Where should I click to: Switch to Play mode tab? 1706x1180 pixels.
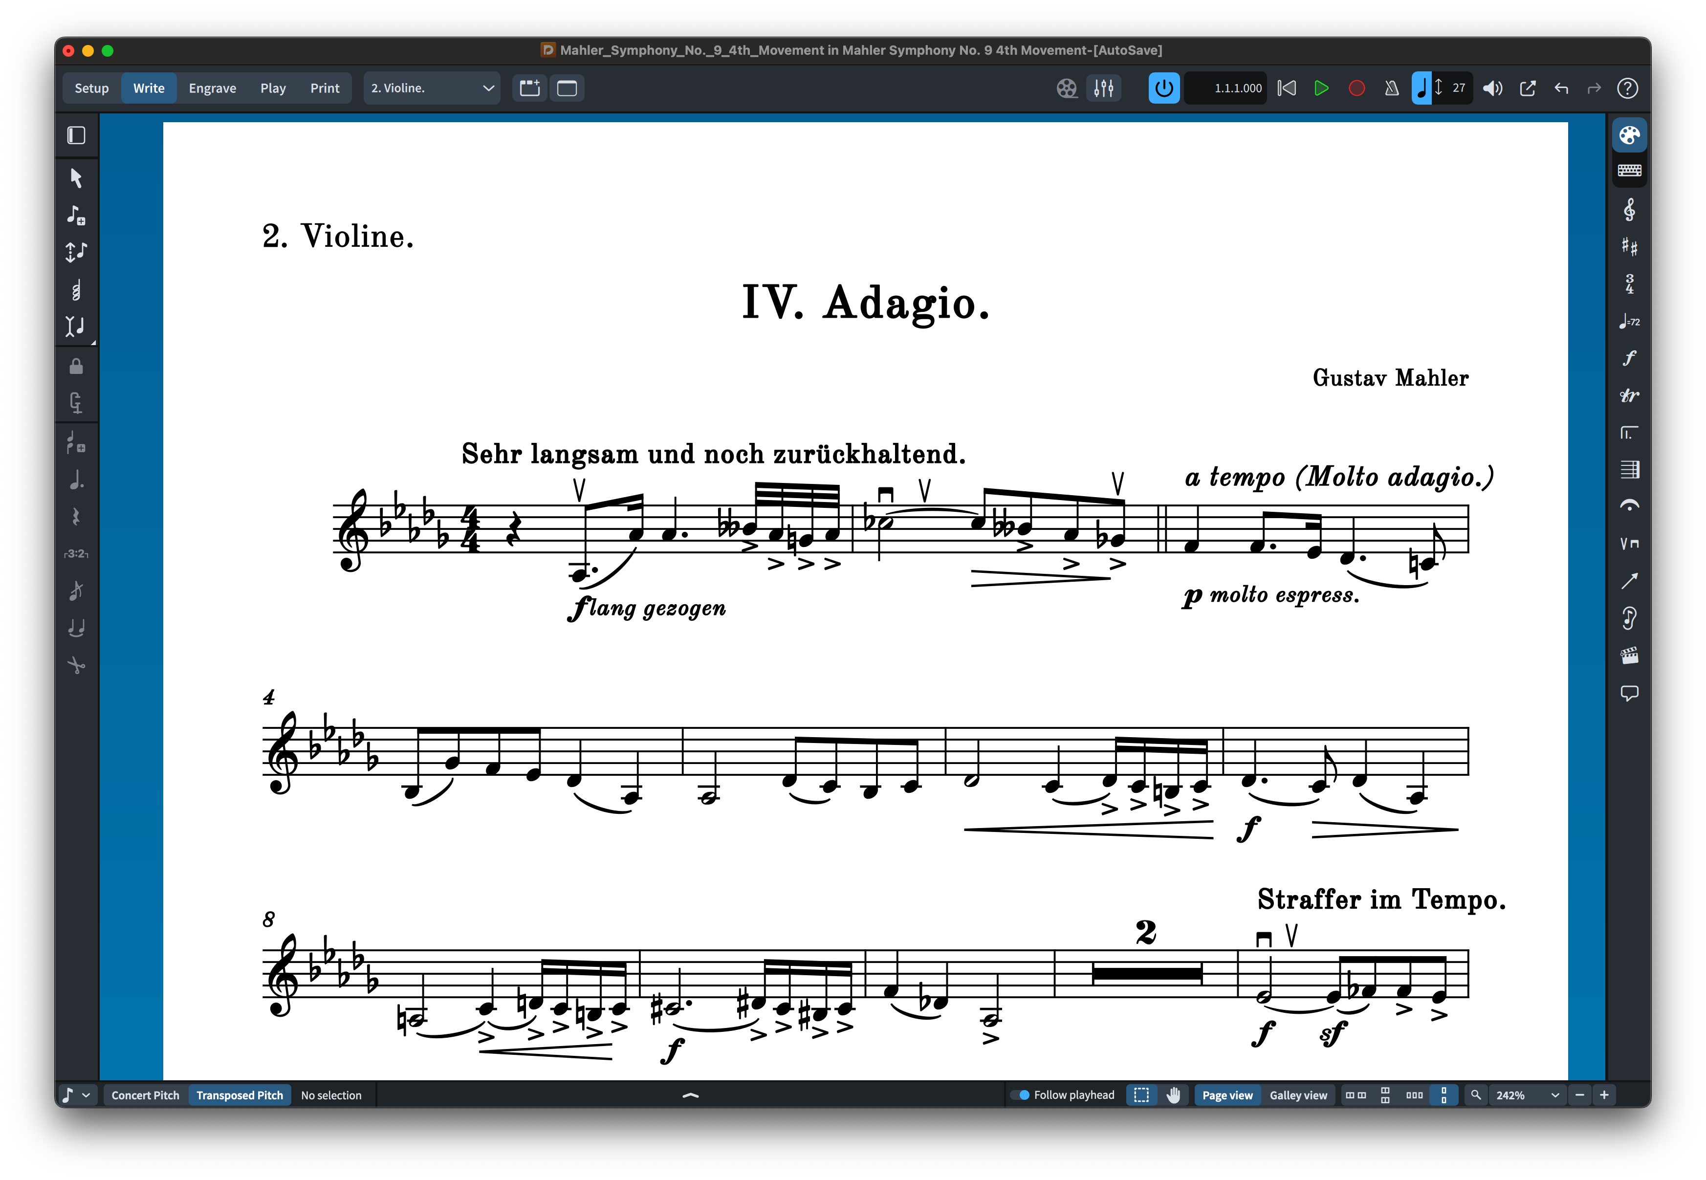pos(273,88)
